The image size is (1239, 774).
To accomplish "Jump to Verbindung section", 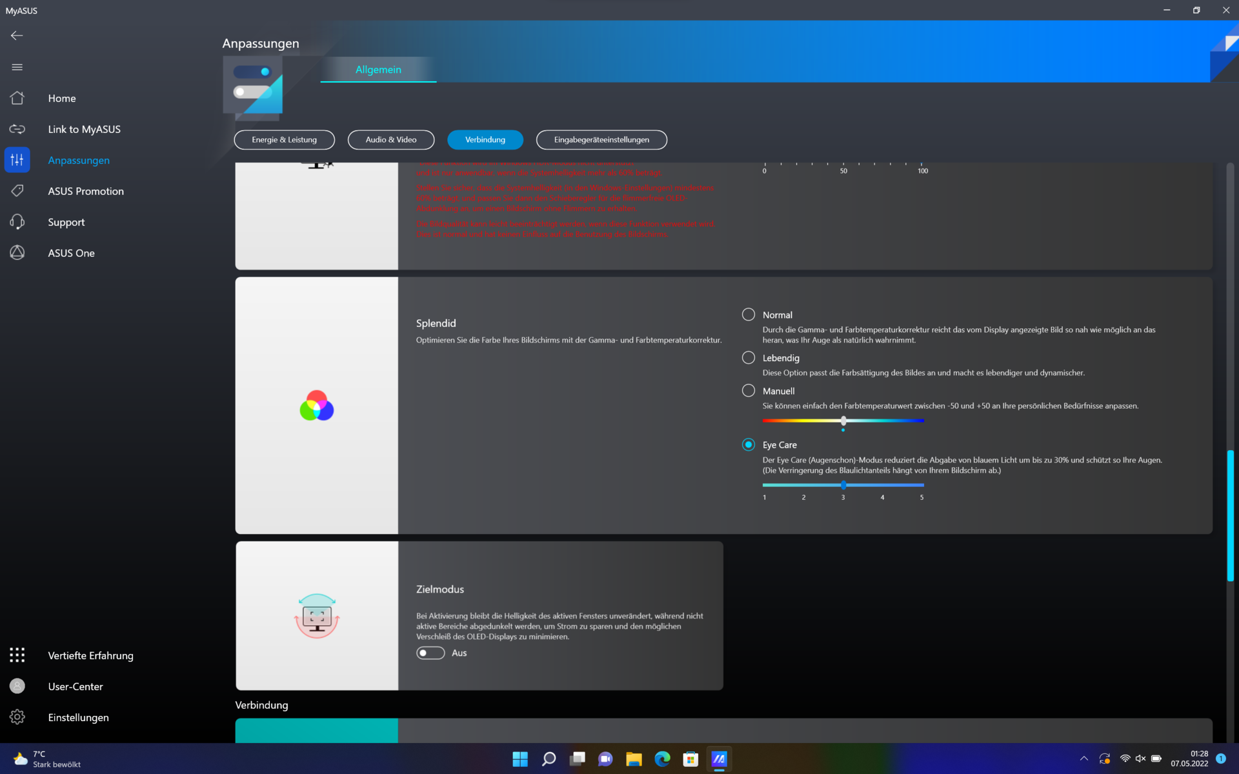I will [485, 140].
